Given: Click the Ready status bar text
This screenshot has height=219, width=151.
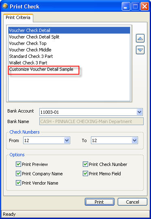Looking at the screenshot, I should [9, 214].
